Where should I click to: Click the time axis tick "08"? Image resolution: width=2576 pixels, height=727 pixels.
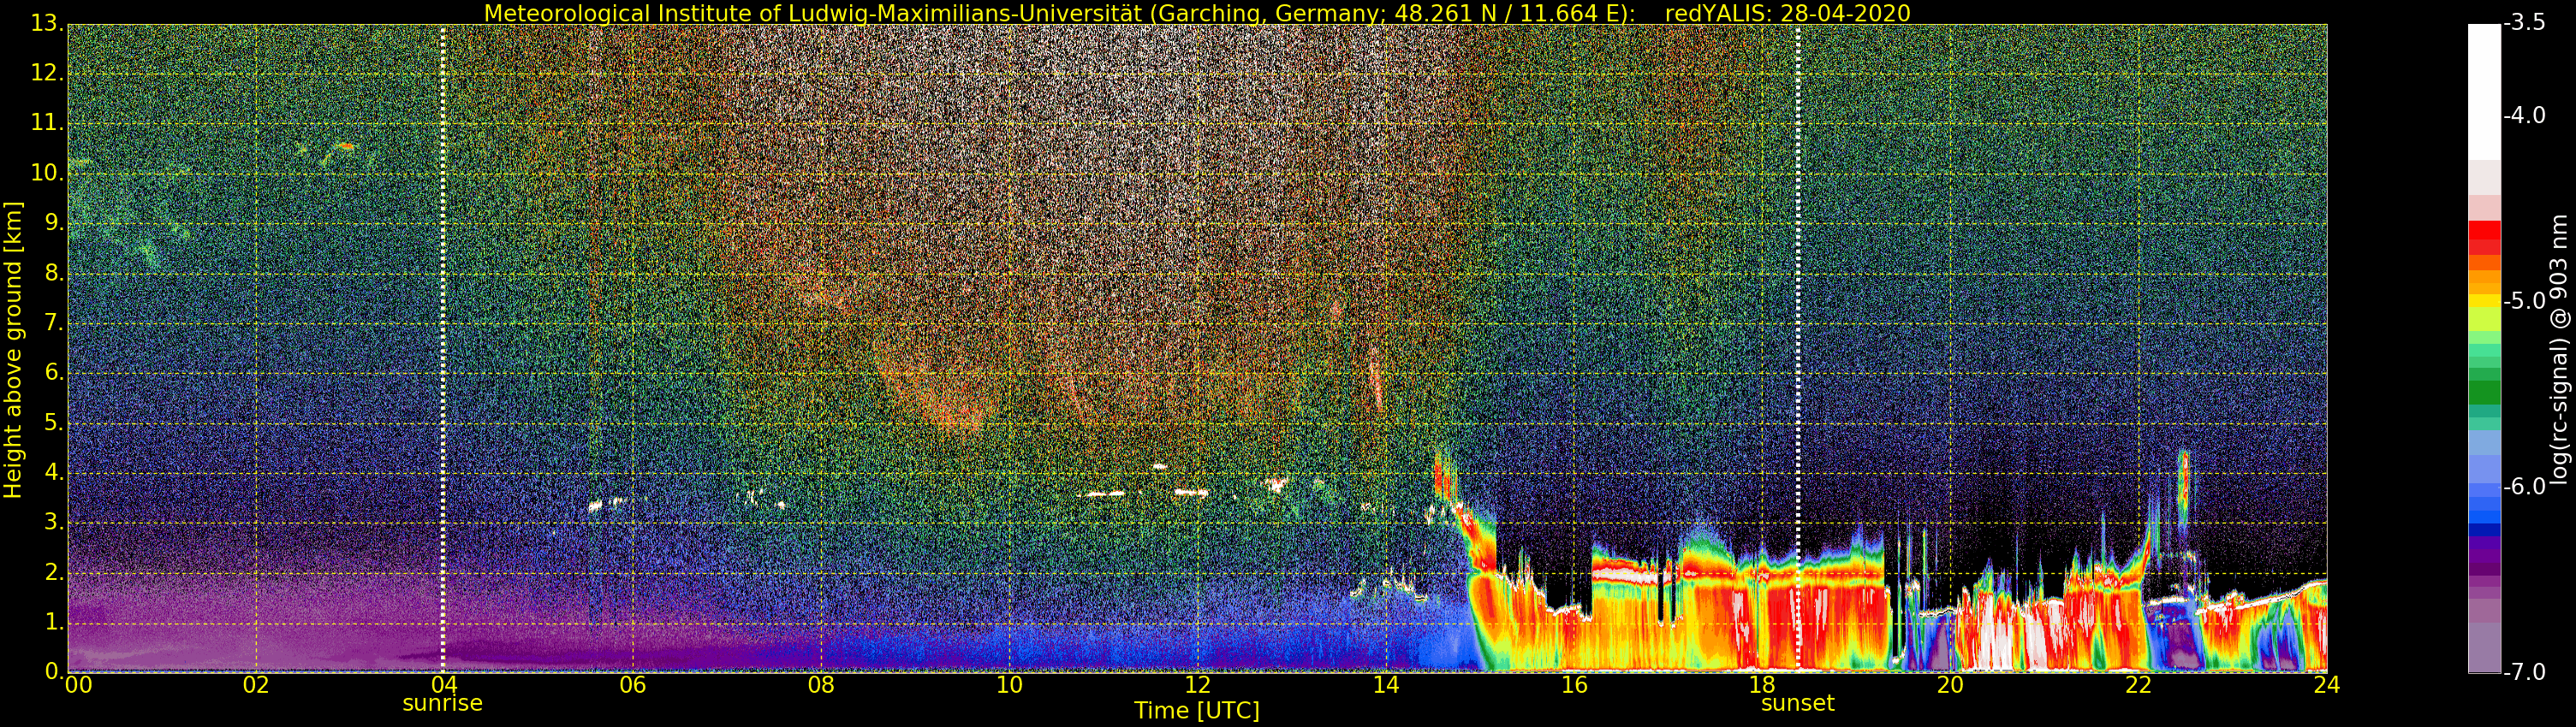click(x=821, y=685)
